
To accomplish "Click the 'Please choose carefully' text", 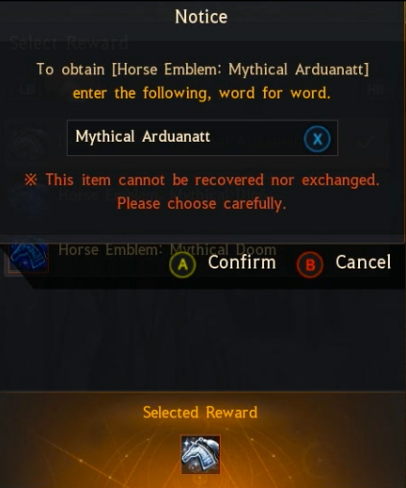I will point(201,204).
